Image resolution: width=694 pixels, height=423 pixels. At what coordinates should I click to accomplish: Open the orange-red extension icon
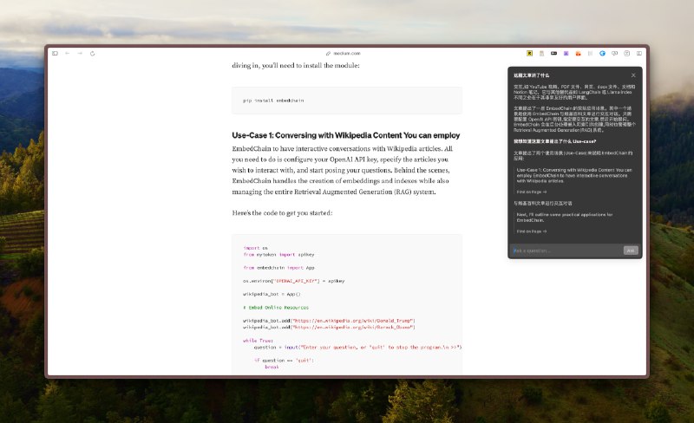tap(578, 54)
